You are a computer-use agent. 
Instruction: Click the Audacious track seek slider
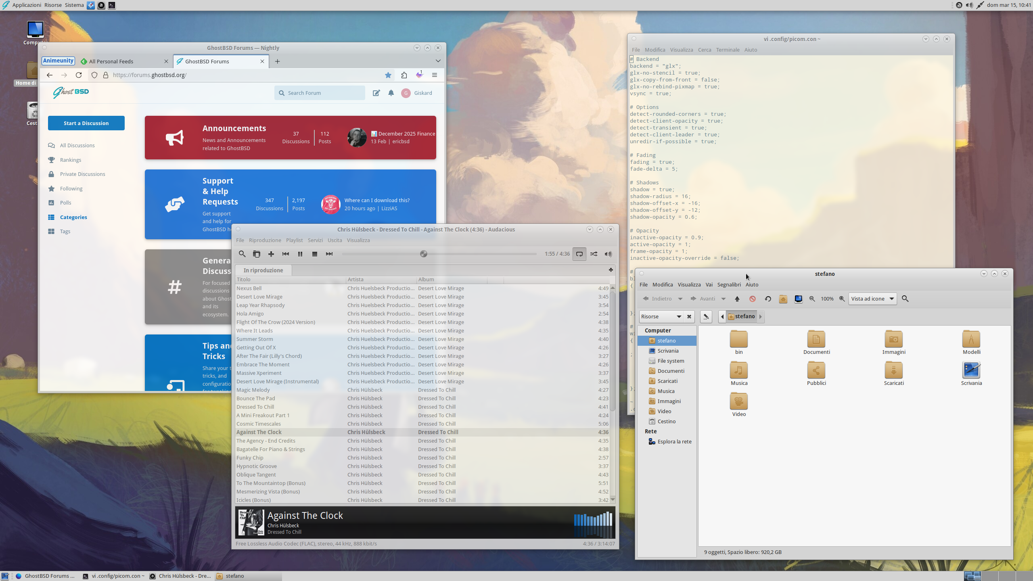(x=439, y=254)
